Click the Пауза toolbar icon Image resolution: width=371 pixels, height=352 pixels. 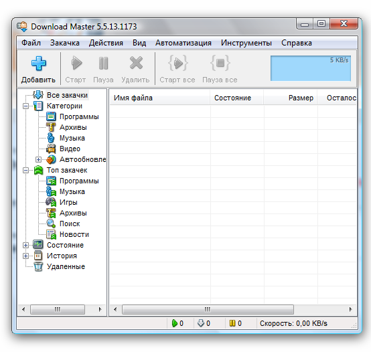pyautogui.click(x=103, y=63)
